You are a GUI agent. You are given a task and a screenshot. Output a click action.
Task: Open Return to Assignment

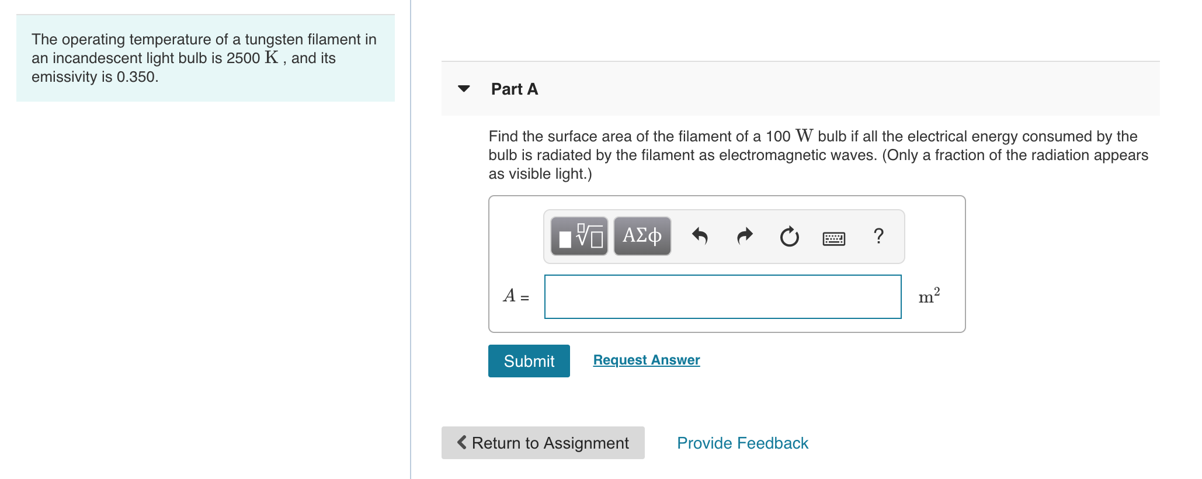tap(542, 443)
